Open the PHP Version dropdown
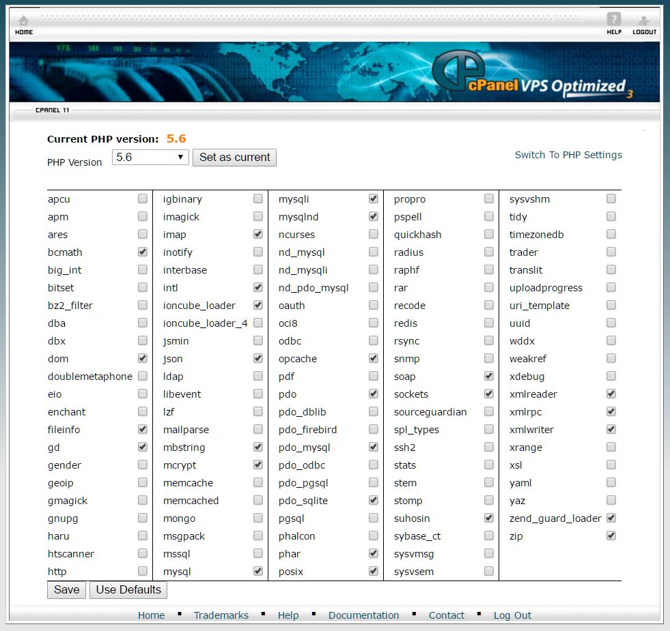 click(150, 157)
